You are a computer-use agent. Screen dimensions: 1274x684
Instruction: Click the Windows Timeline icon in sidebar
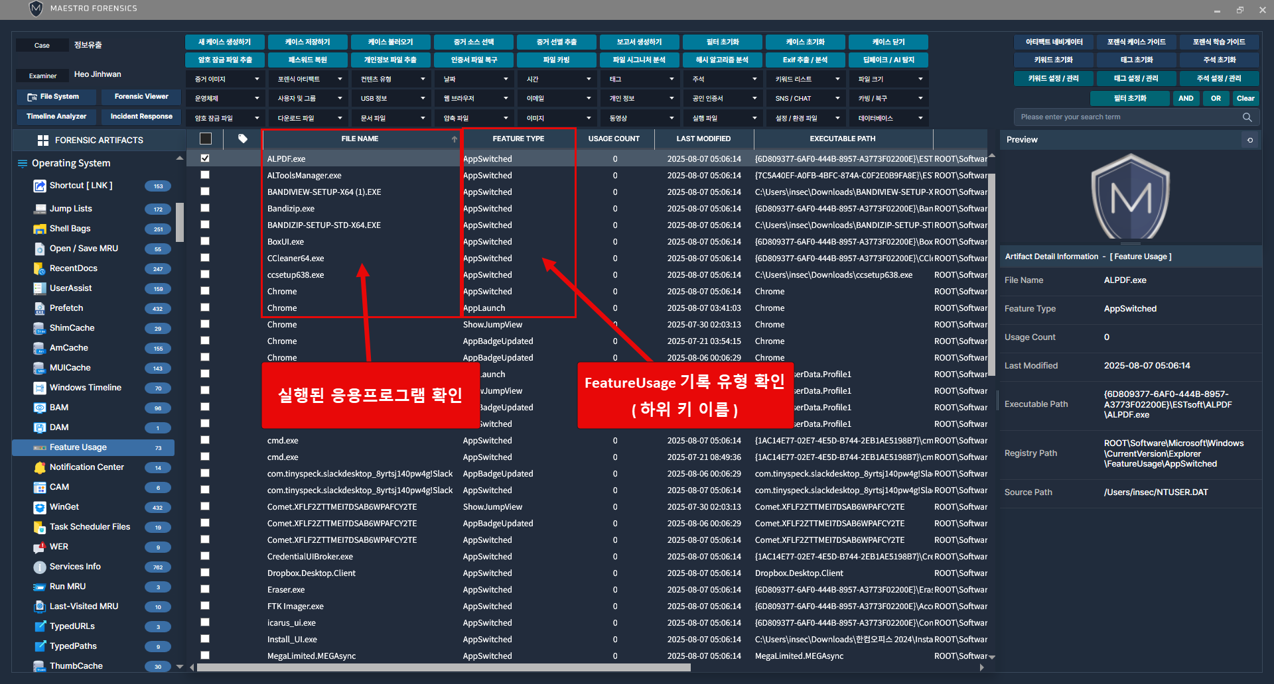(40, 388)
